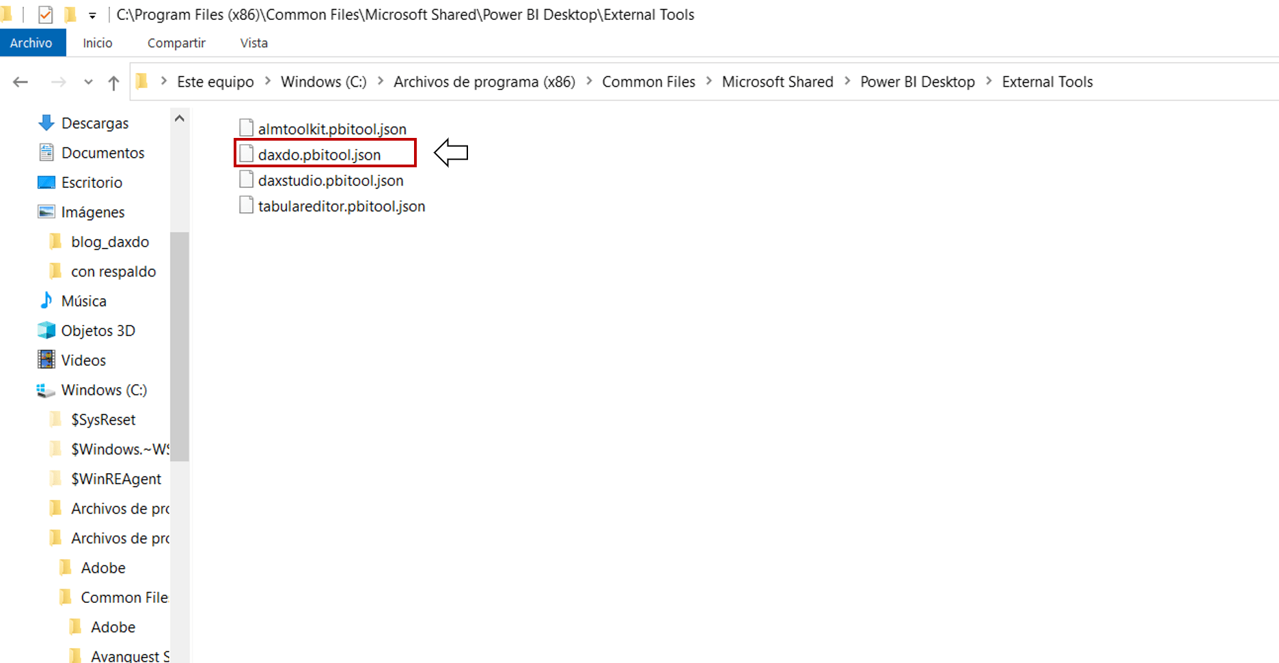
Task: Open the Archivo menu
Action: 32,42
